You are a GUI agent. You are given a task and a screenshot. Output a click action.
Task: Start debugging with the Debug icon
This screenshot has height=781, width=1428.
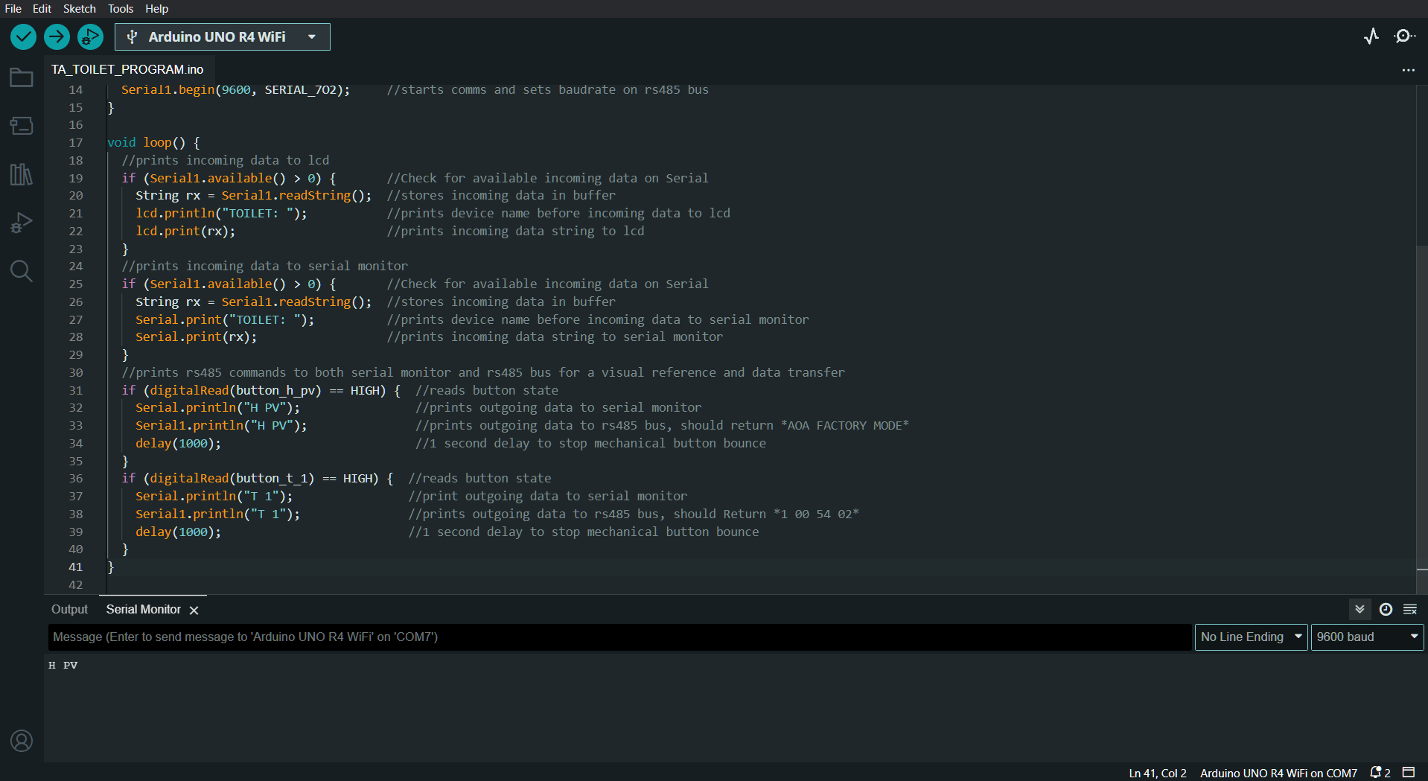(90, 36)
